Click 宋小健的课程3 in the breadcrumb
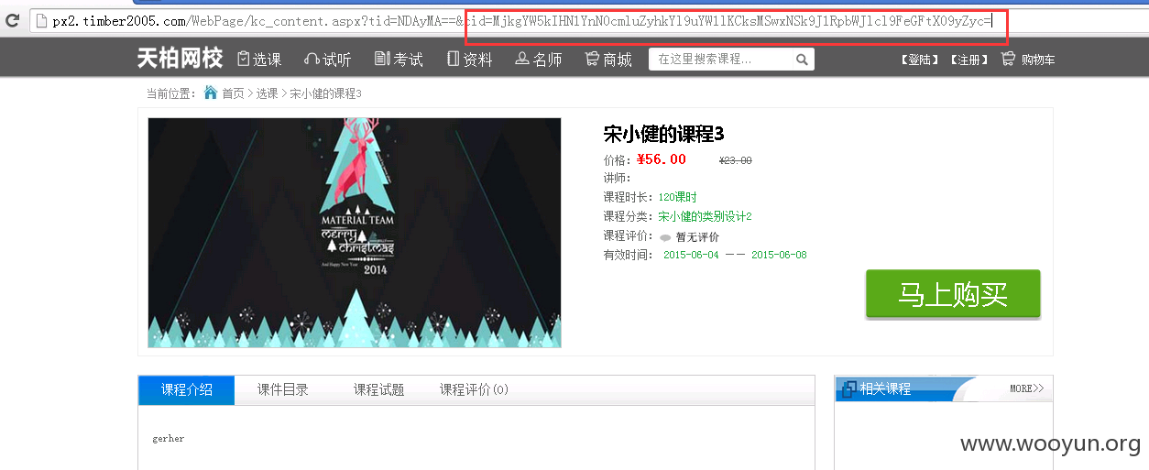 pyautogui.click(x=326, y=93)
